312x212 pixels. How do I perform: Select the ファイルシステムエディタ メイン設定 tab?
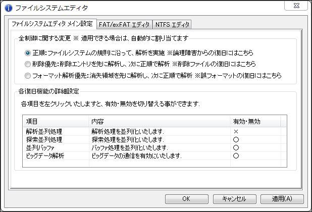click(x=53, y=24)
